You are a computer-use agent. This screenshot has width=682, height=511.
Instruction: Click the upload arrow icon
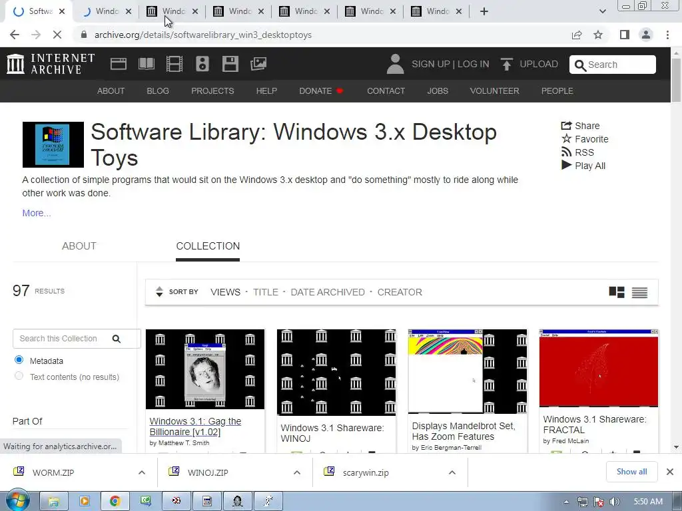click(506, 65)
